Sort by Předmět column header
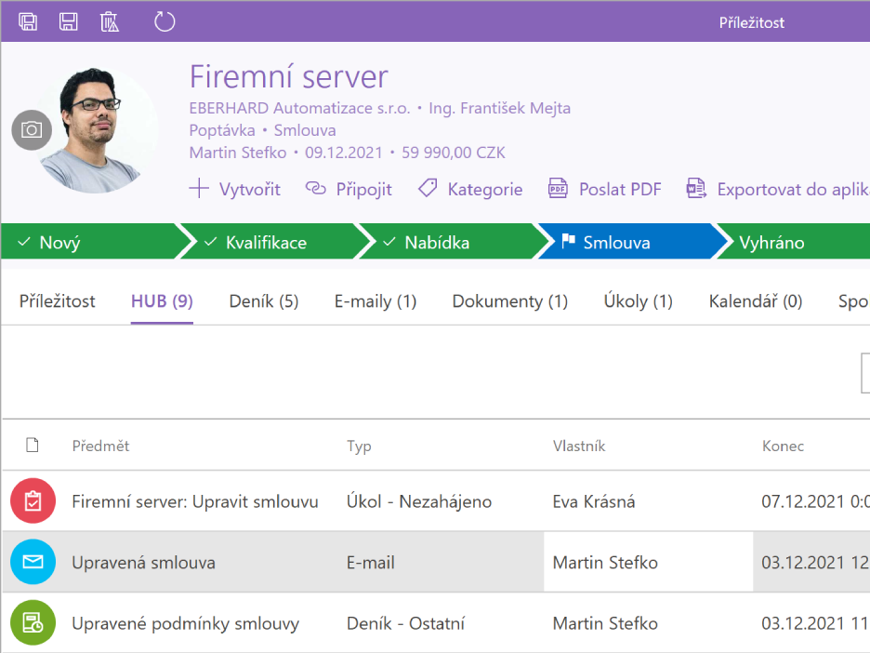This screenshot has height=653, width=870. tap(100, 446)
